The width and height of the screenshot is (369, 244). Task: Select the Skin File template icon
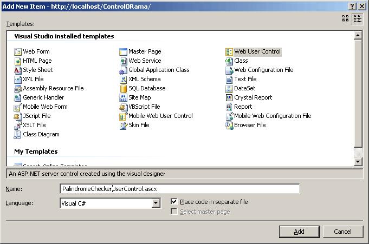click(123, 126)
